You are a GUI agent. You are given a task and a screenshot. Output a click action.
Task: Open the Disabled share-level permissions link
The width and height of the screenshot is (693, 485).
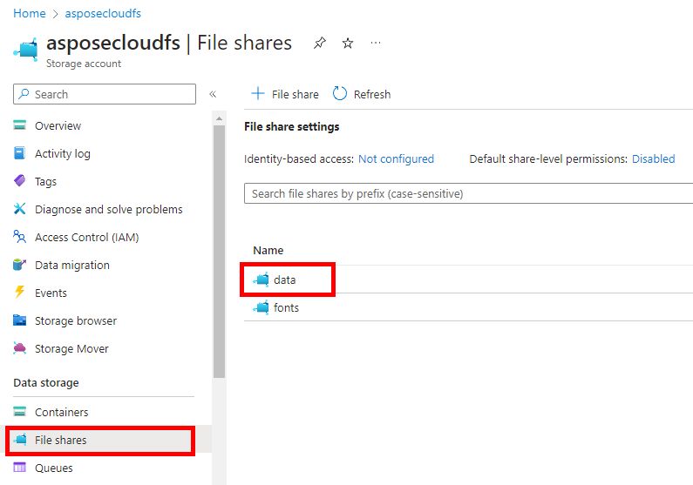coord(653,158)
